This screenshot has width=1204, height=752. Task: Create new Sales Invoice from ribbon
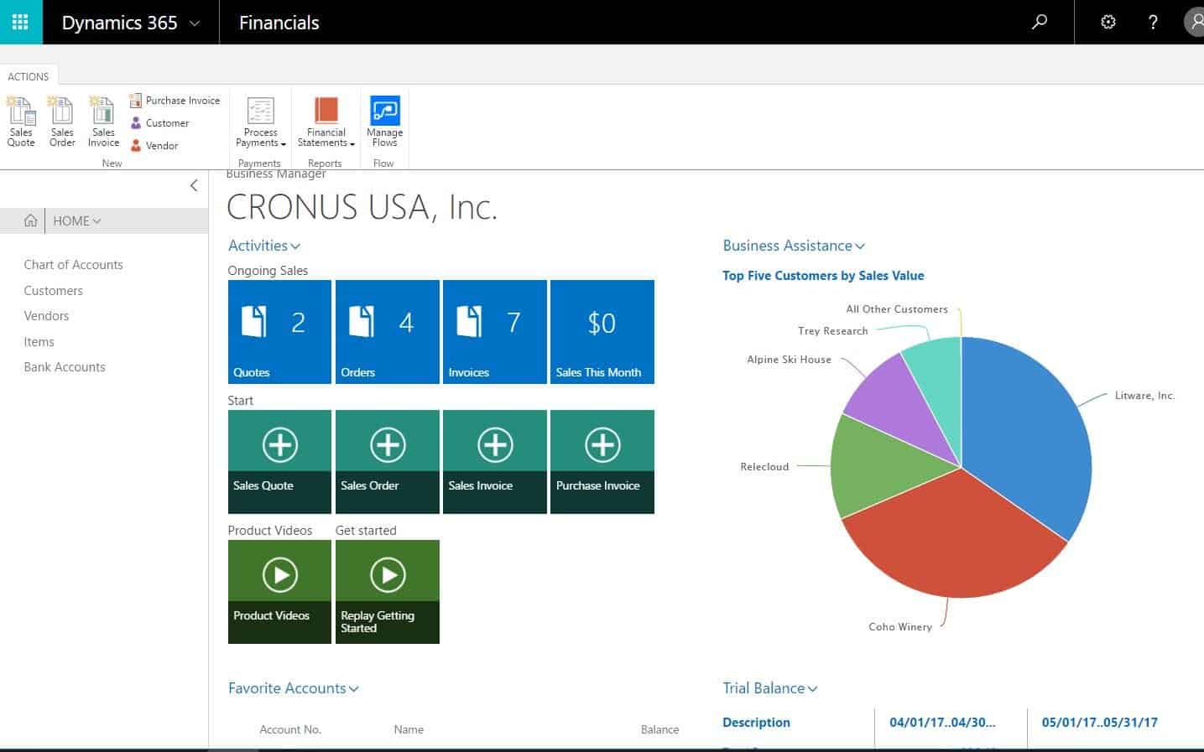pos(103,122)
